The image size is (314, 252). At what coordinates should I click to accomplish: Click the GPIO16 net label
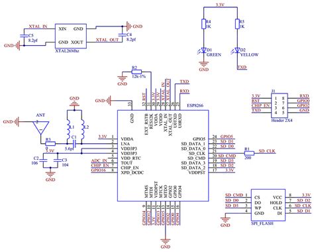pyautogui.click(x=98, y=170)
